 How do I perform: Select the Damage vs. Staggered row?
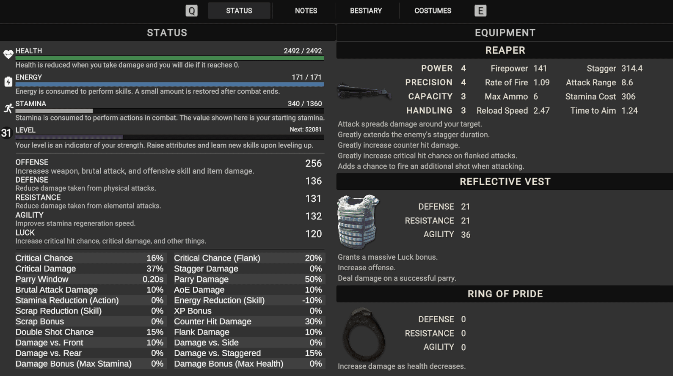tap(248, 353)
